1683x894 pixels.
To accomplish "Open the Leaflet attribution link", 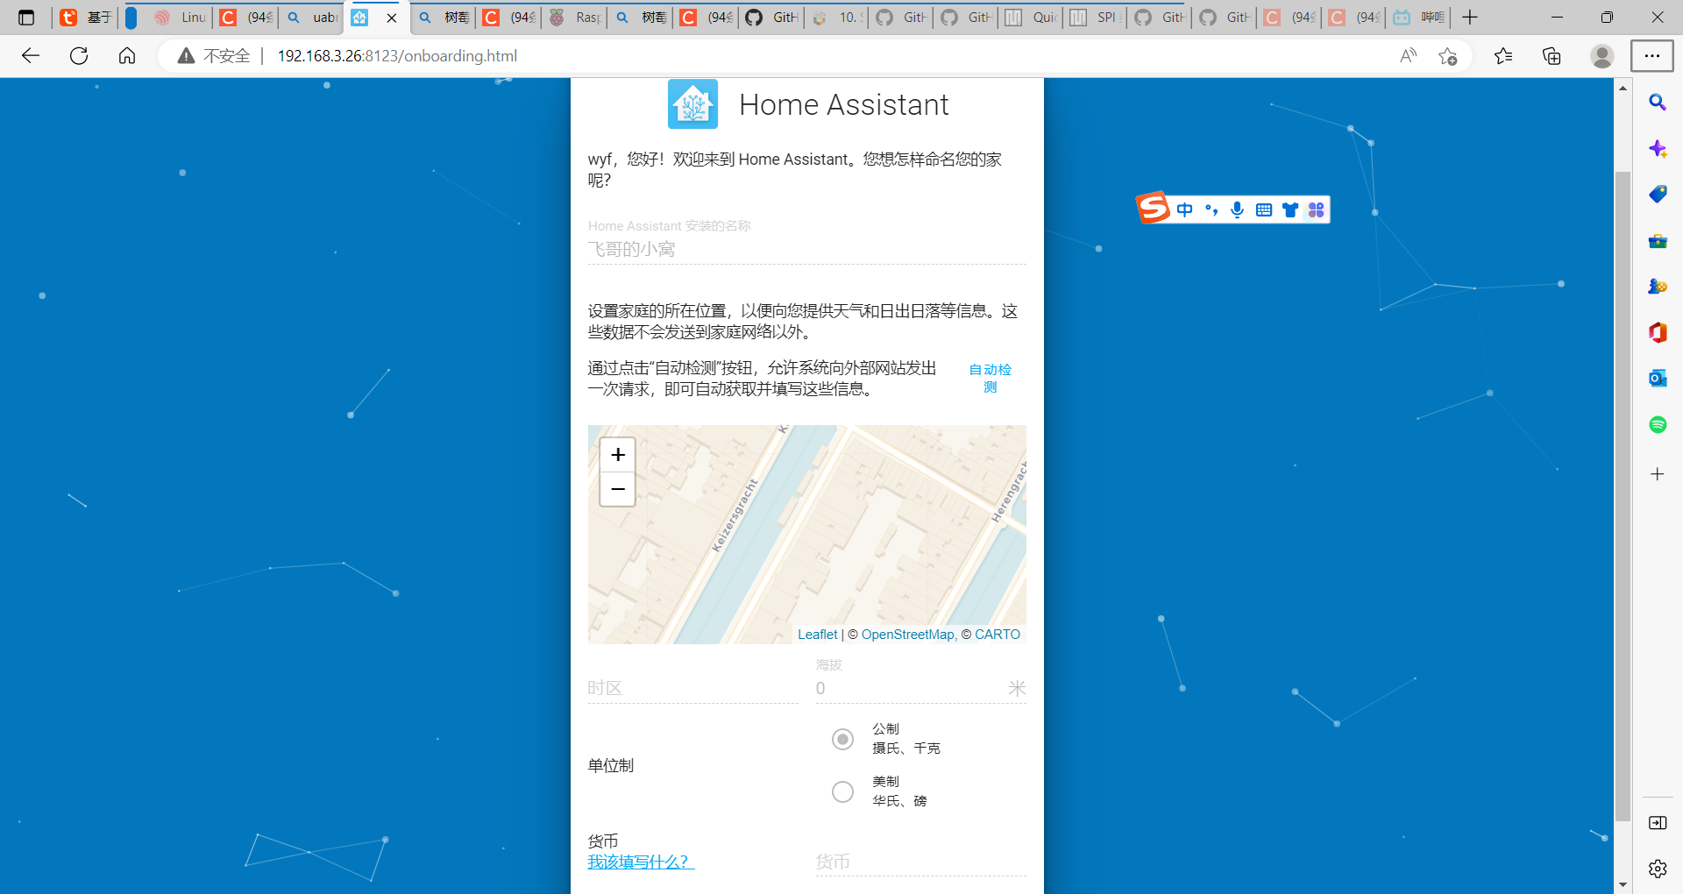I will [x=818, y=635].
